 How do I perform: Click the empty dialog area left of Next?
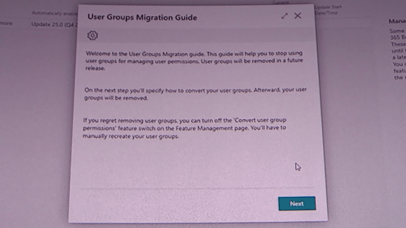click(x=178, y=203)
